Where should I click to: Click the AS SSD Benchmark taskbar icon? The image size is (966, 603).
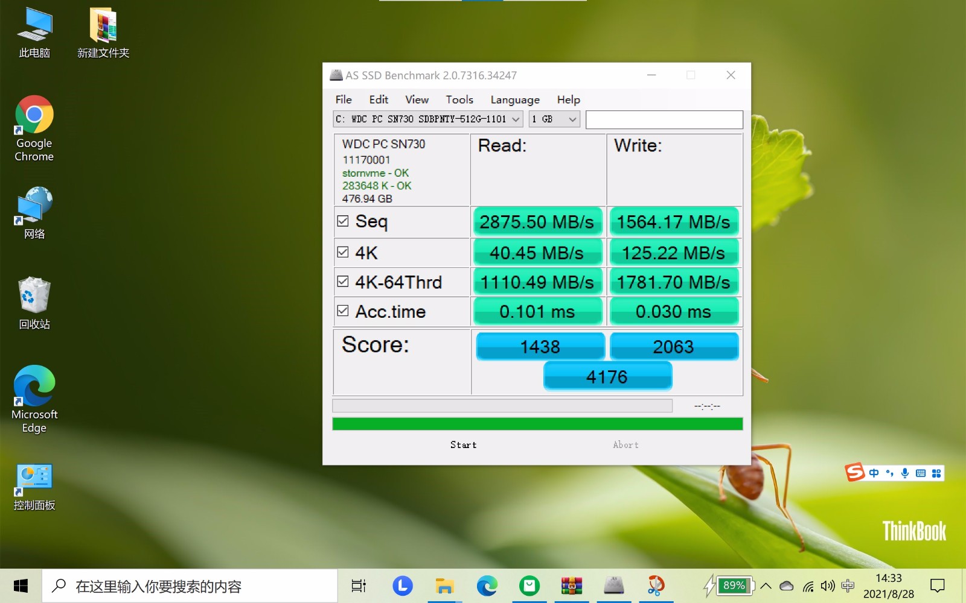(x=614, y=586)
